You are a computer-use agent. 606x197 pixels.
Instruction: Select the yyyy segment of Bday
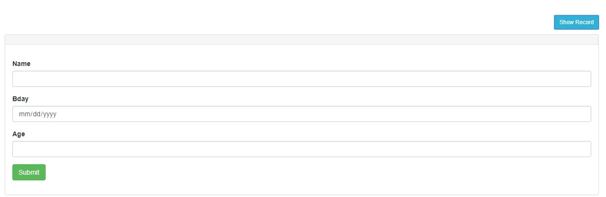click(x=50, y=114)
